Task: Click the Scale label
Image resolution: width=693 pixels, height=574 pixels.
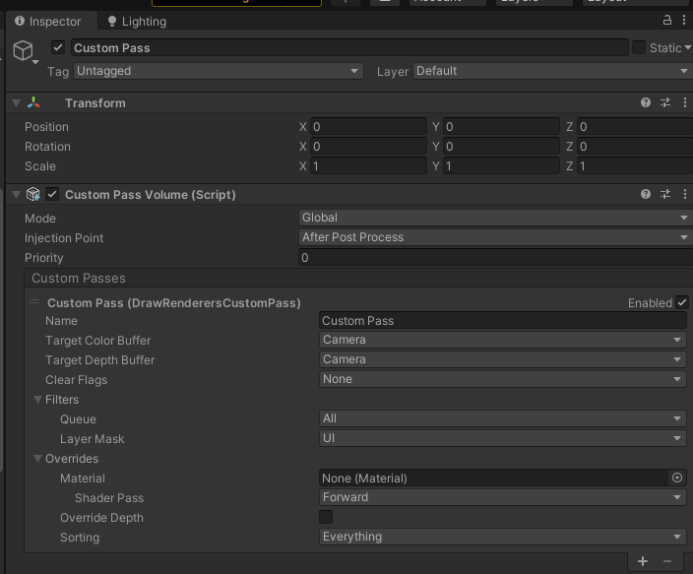Action: pos(40,166)
